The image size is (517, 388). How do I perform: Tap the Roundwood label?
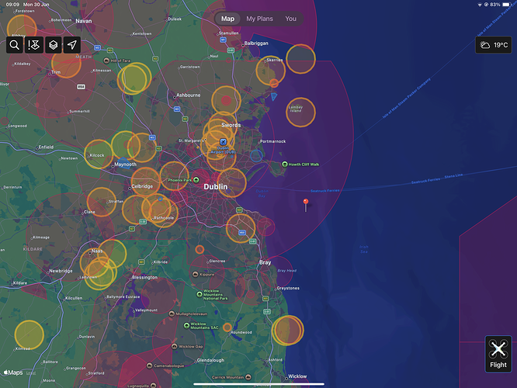[x=241, y=332]
